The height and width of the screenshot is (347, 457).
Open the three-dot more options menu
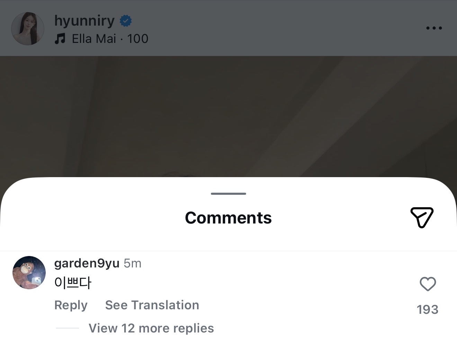(434, 28)
